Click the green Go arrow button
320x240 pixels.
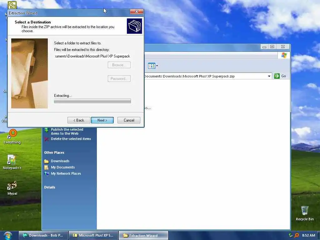tap(277, 76)
